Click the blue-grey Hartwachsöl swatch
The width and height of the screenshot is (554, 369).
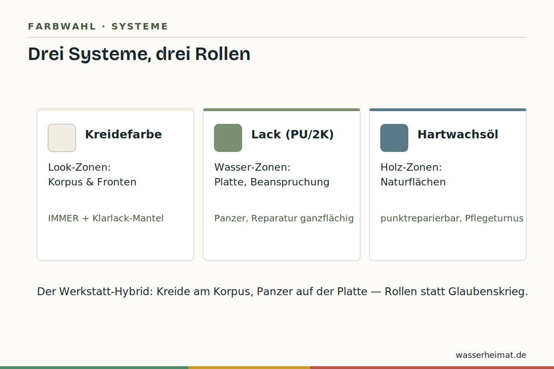click(x=394, y=138)
